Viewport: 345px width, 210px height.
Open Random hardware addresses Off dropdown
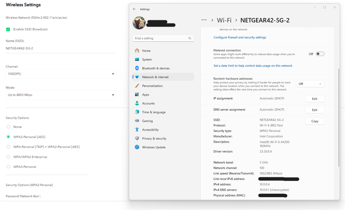[310, 84]
